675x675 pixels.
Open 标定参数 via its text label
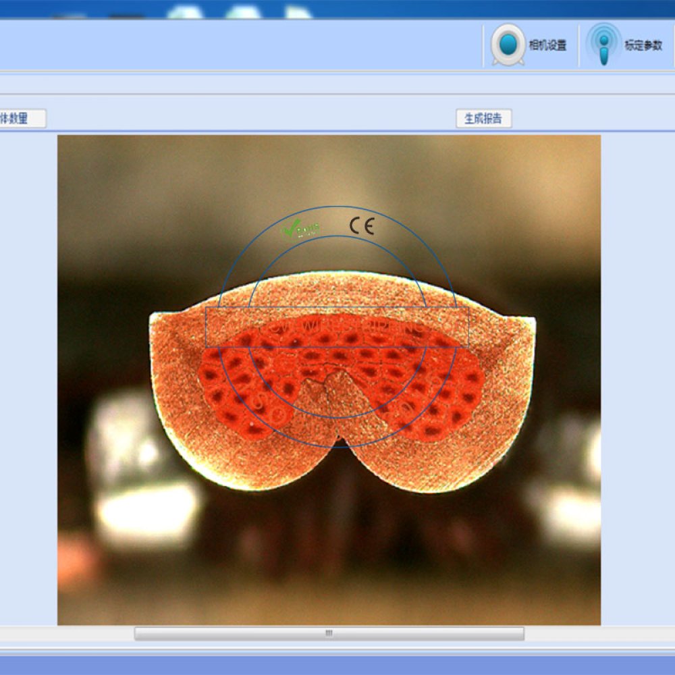(643, 46)
